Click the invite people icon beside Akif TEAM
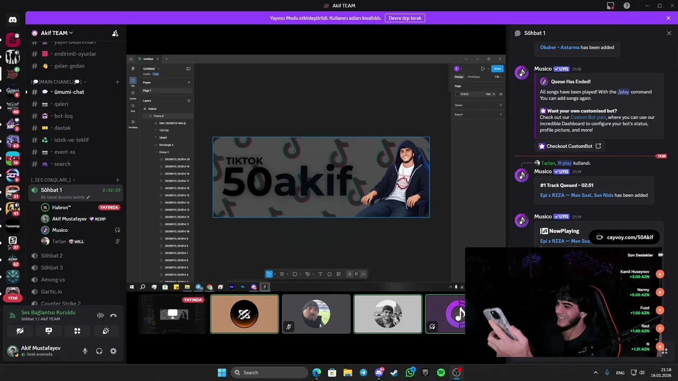 (115, 33)
